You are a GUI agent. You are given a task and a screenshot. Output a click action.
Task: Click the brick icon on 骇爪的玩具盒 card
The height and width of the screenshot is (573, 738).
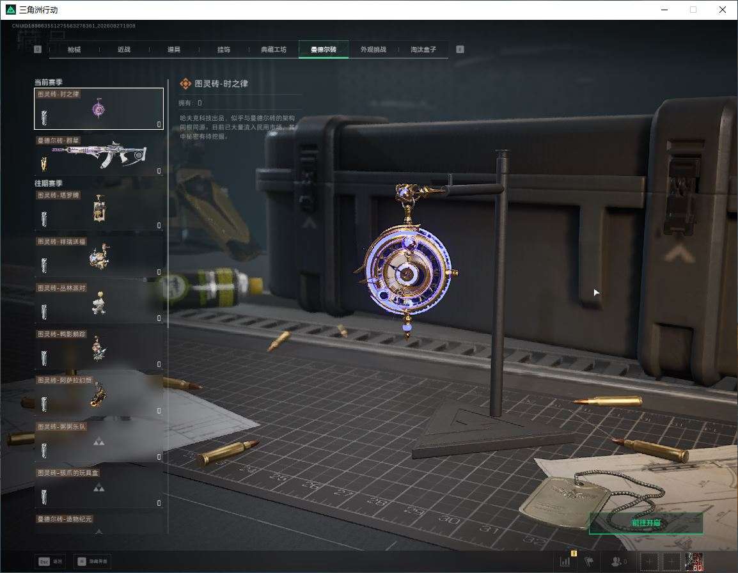click(x=43, y=496)
